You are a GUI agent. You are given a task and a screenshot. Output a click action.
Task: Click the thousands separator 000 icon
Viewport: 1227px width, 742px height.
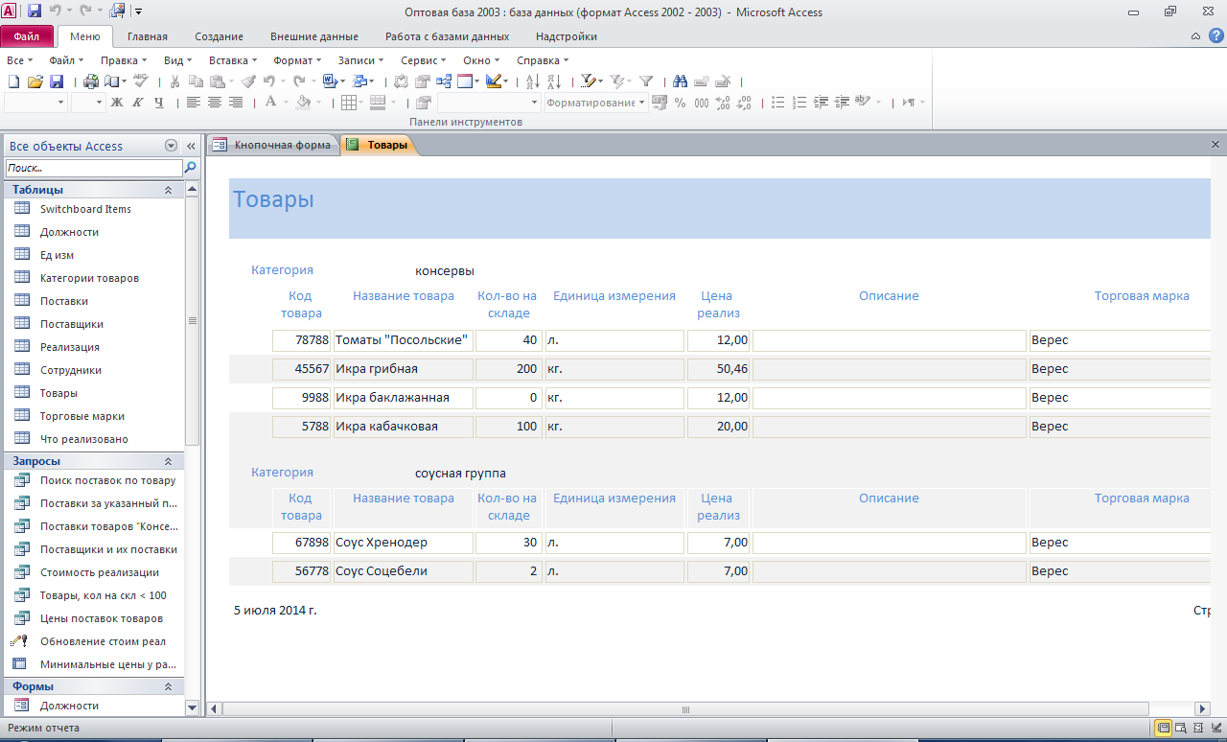tap(702, 103)
